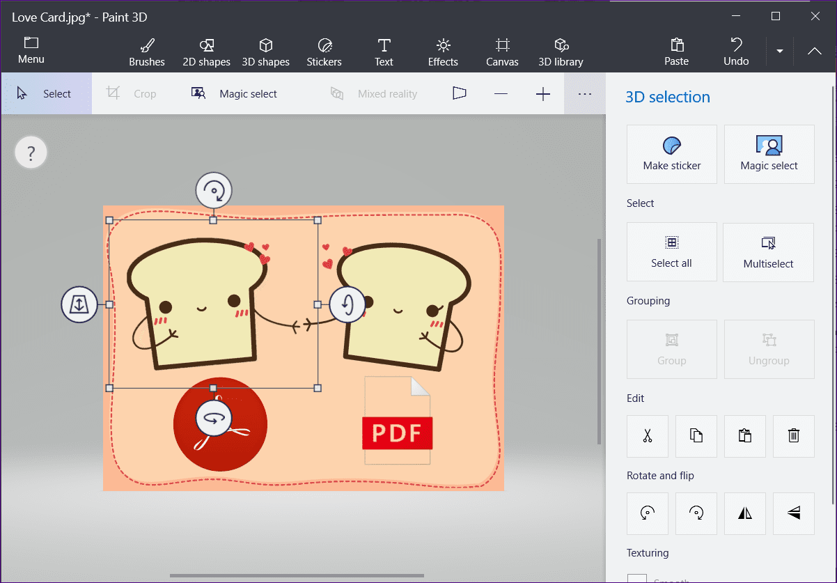837x583 pixels.
Task: Click the Select all button
Action: click(x=672, y=252)
